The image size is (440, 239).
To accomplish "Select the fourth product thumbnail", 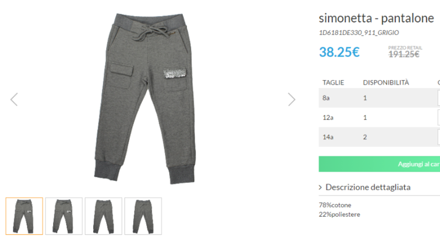I will click(x=143, y=216).
